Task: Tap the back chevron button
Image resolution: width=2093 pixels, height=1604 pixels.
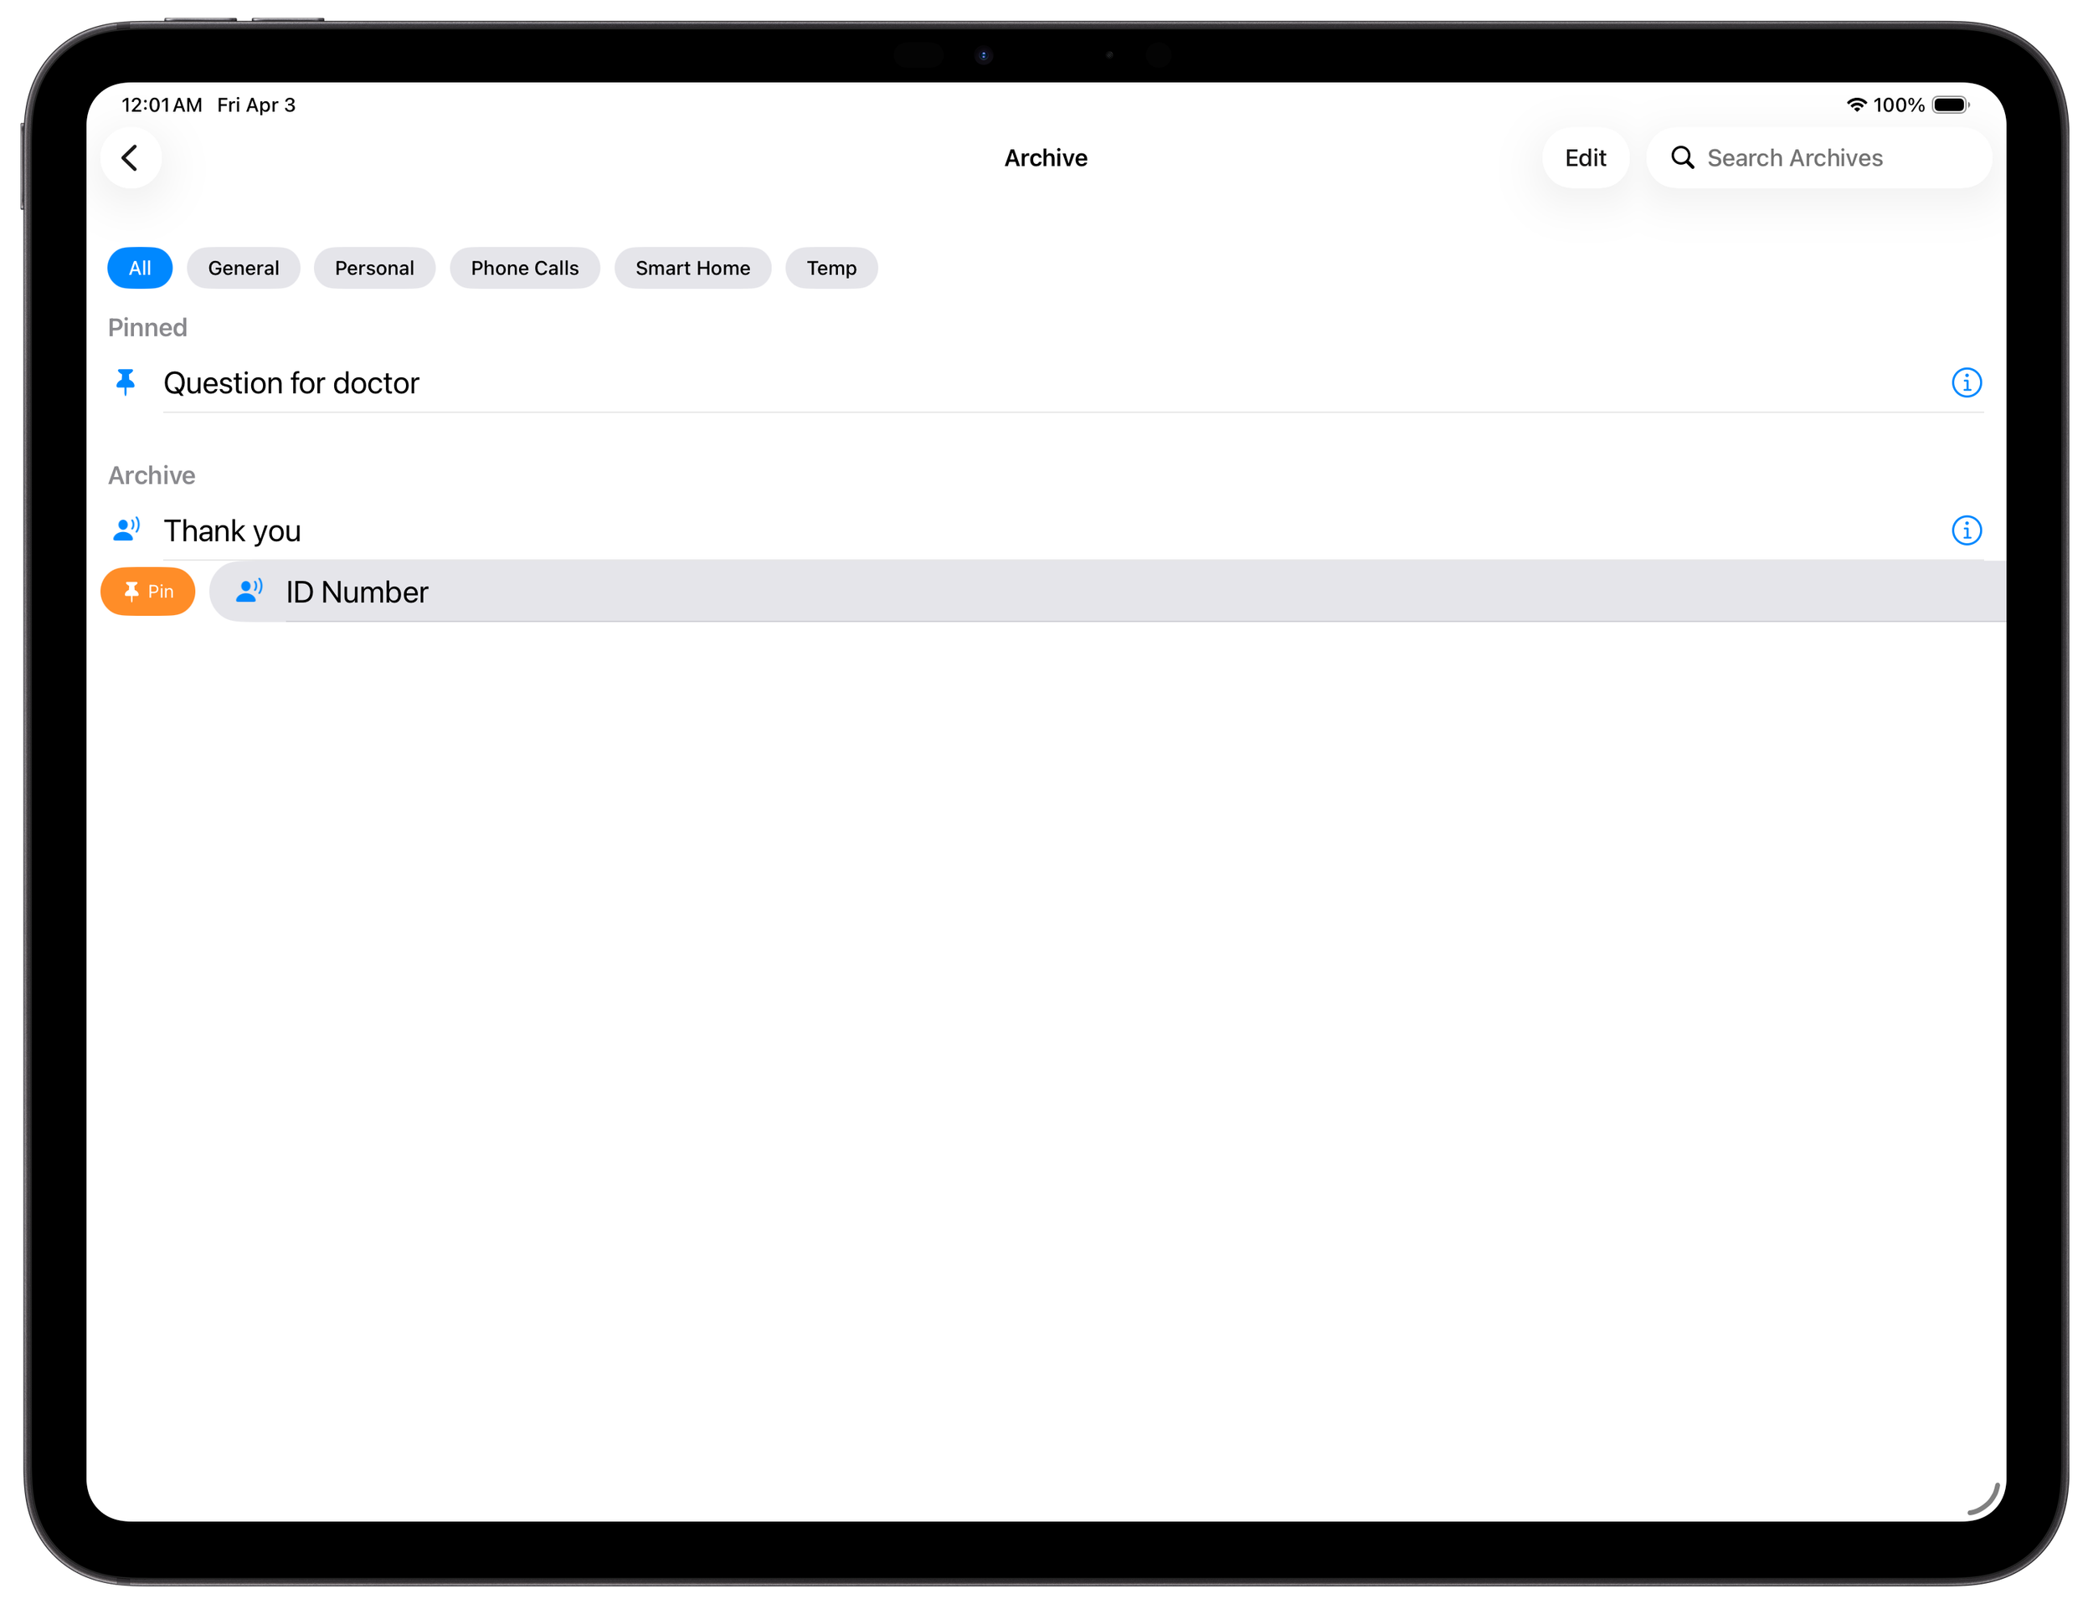Action: (131, 157)
